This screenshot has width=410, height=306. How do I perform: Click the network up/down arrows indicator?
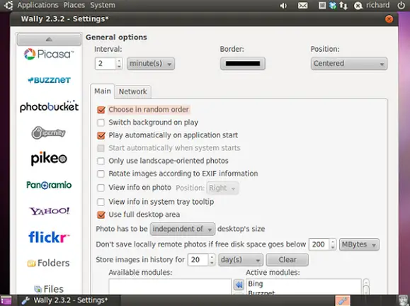pyautogui.click(x=343, y=6)
